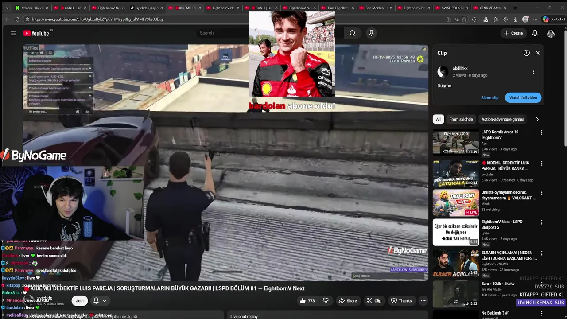Viewport: 567px width, 319px height.
Task: Open Ezra - 10k video thumbnail
Action: pyautogui.click(x=456, y=294)
